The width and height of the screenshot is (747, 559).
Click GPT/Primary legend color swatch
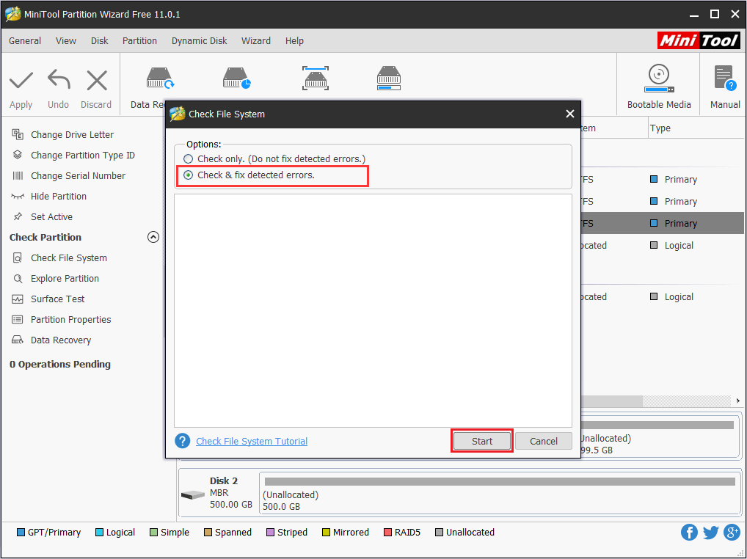pyautogui.click(x=21, y=533)
